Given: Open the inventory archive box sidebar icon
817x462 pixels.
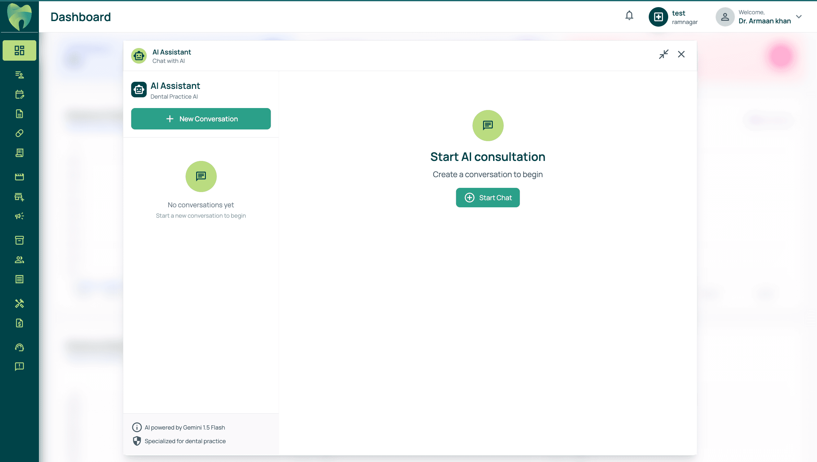Looking at the screenshot, I should [19, 240].
